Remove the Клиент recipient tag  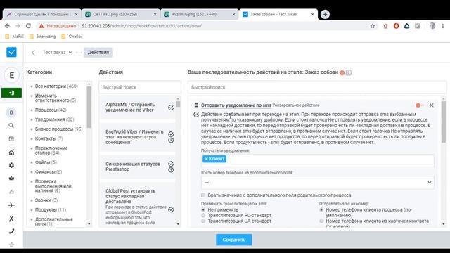pos(206,159)
